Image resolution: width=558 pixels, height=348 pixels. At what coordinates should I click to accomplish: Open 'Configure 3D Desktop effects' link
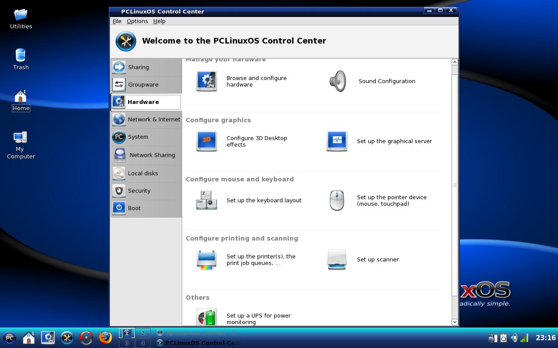pyautogui.click(x=257, y=141)
